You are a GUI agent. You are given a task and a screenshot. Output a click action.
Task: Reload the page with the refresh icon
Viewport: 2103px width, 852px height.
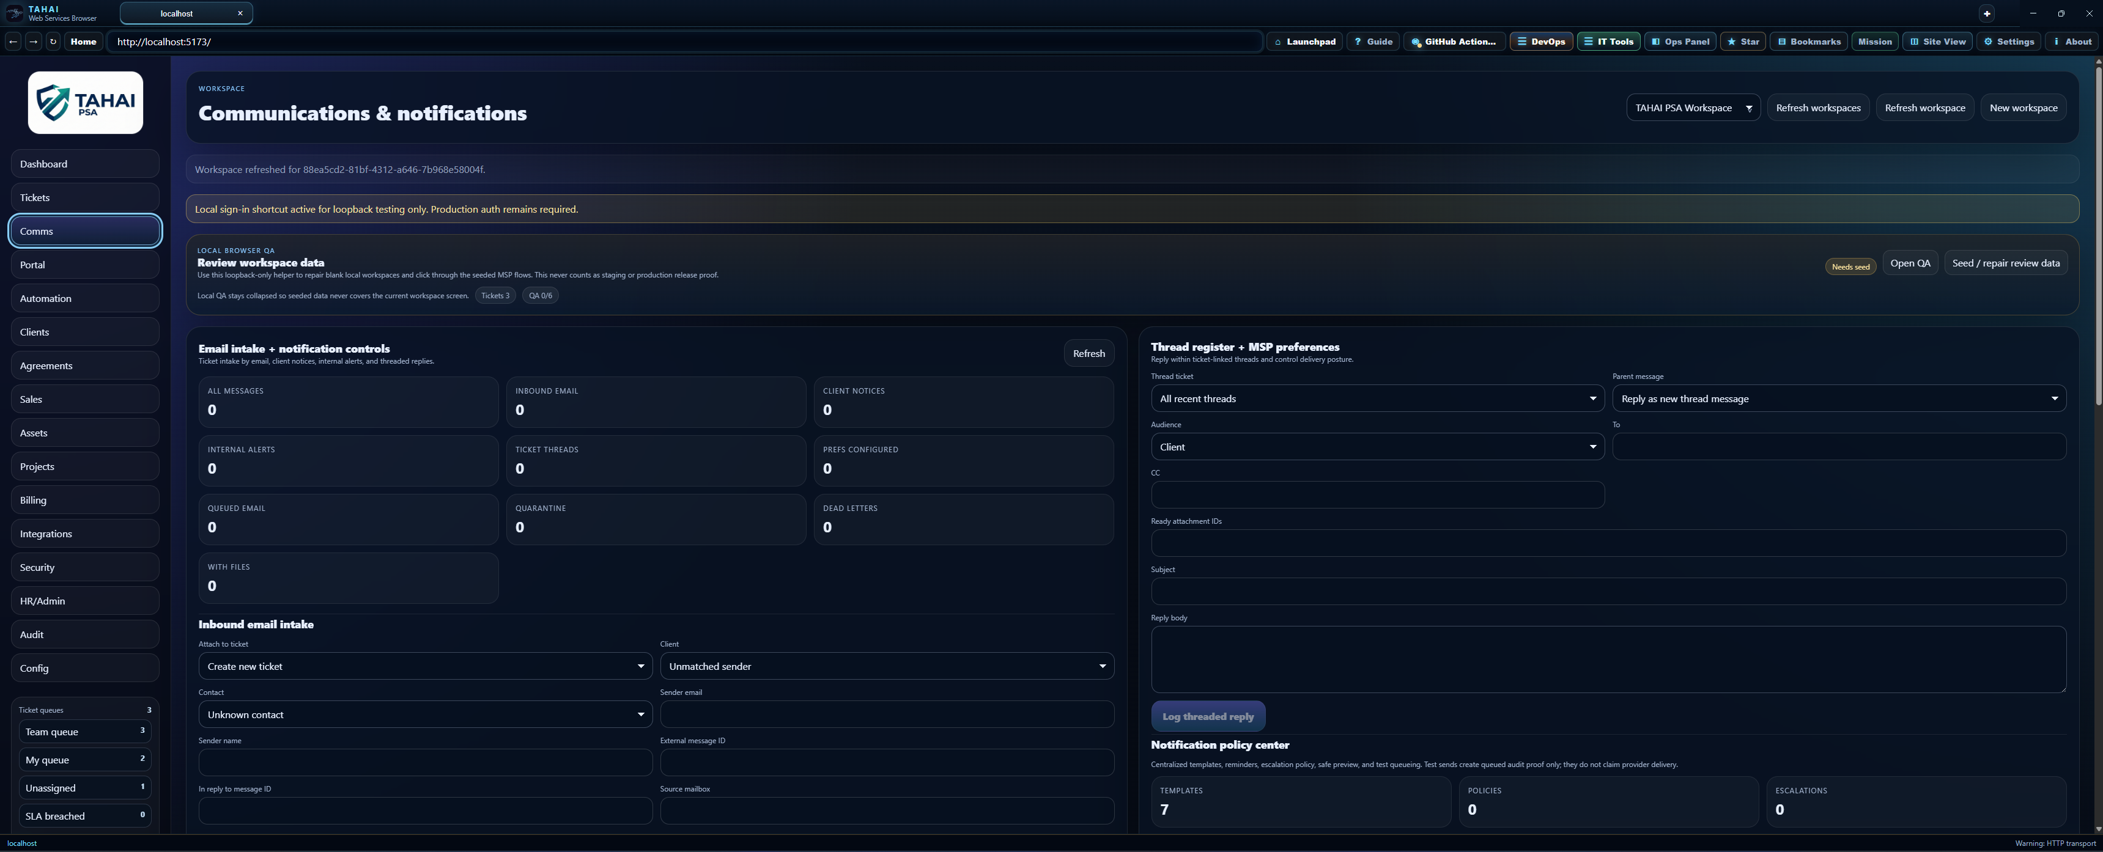tap(53, 42)
